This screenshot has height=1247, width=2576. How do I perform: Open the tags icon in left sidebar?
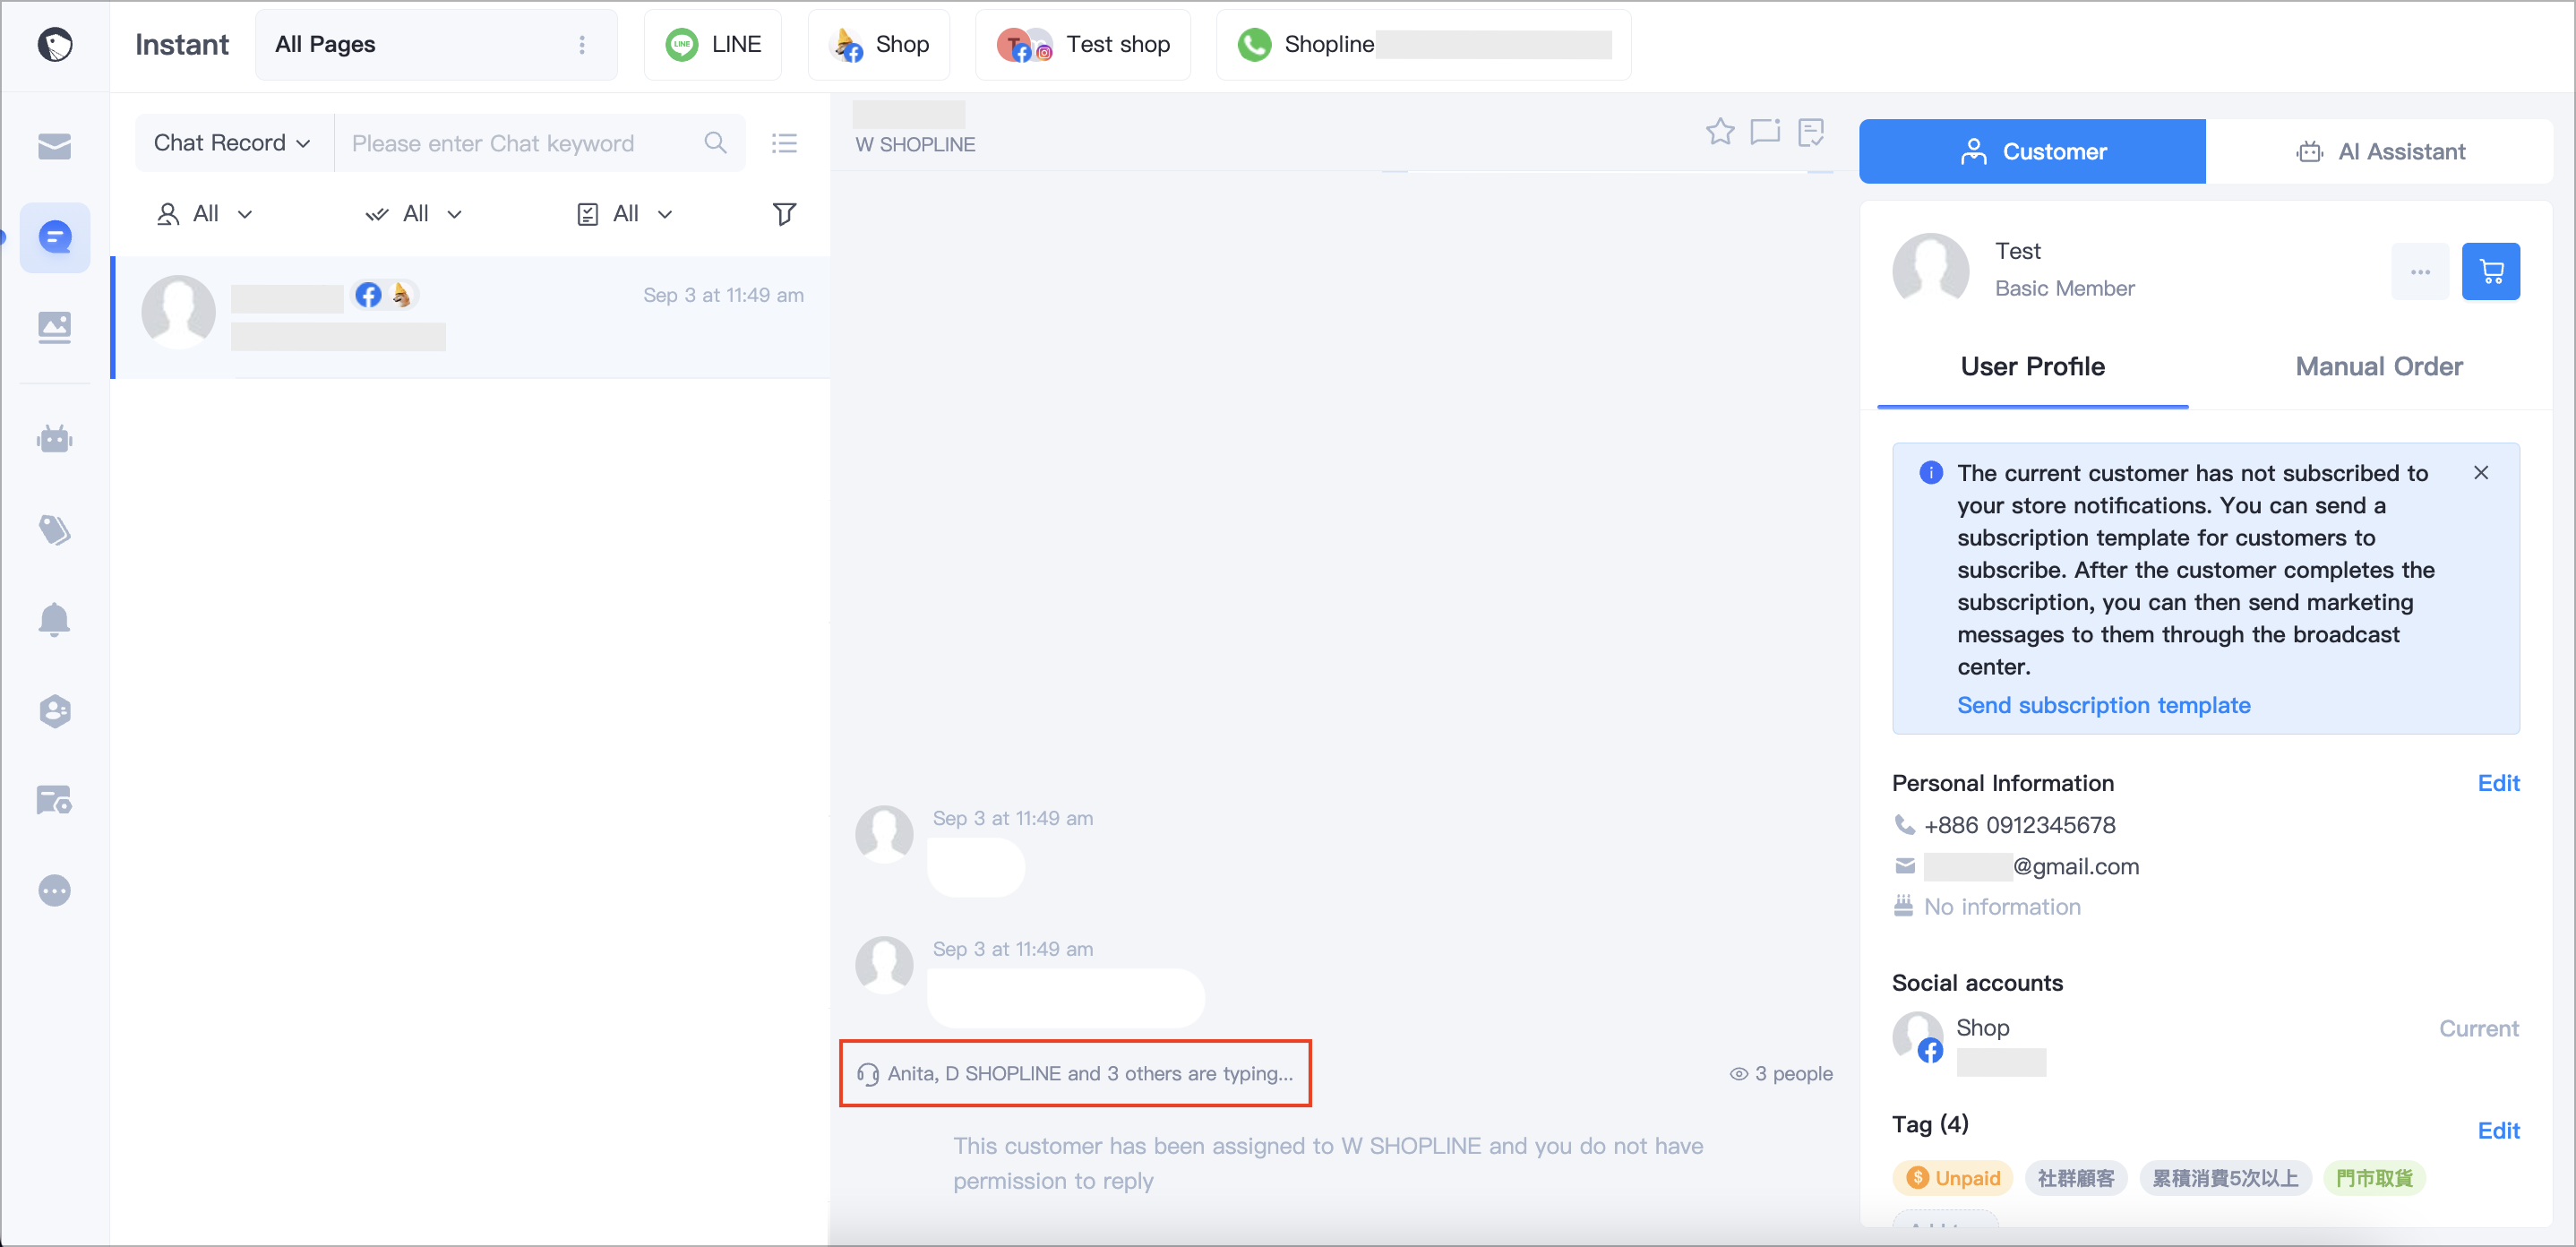[x=55, y=529]
